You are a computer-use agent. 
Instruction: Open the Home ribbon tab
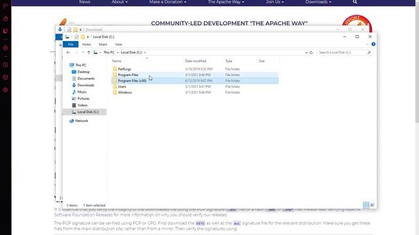tap(86, 44)
